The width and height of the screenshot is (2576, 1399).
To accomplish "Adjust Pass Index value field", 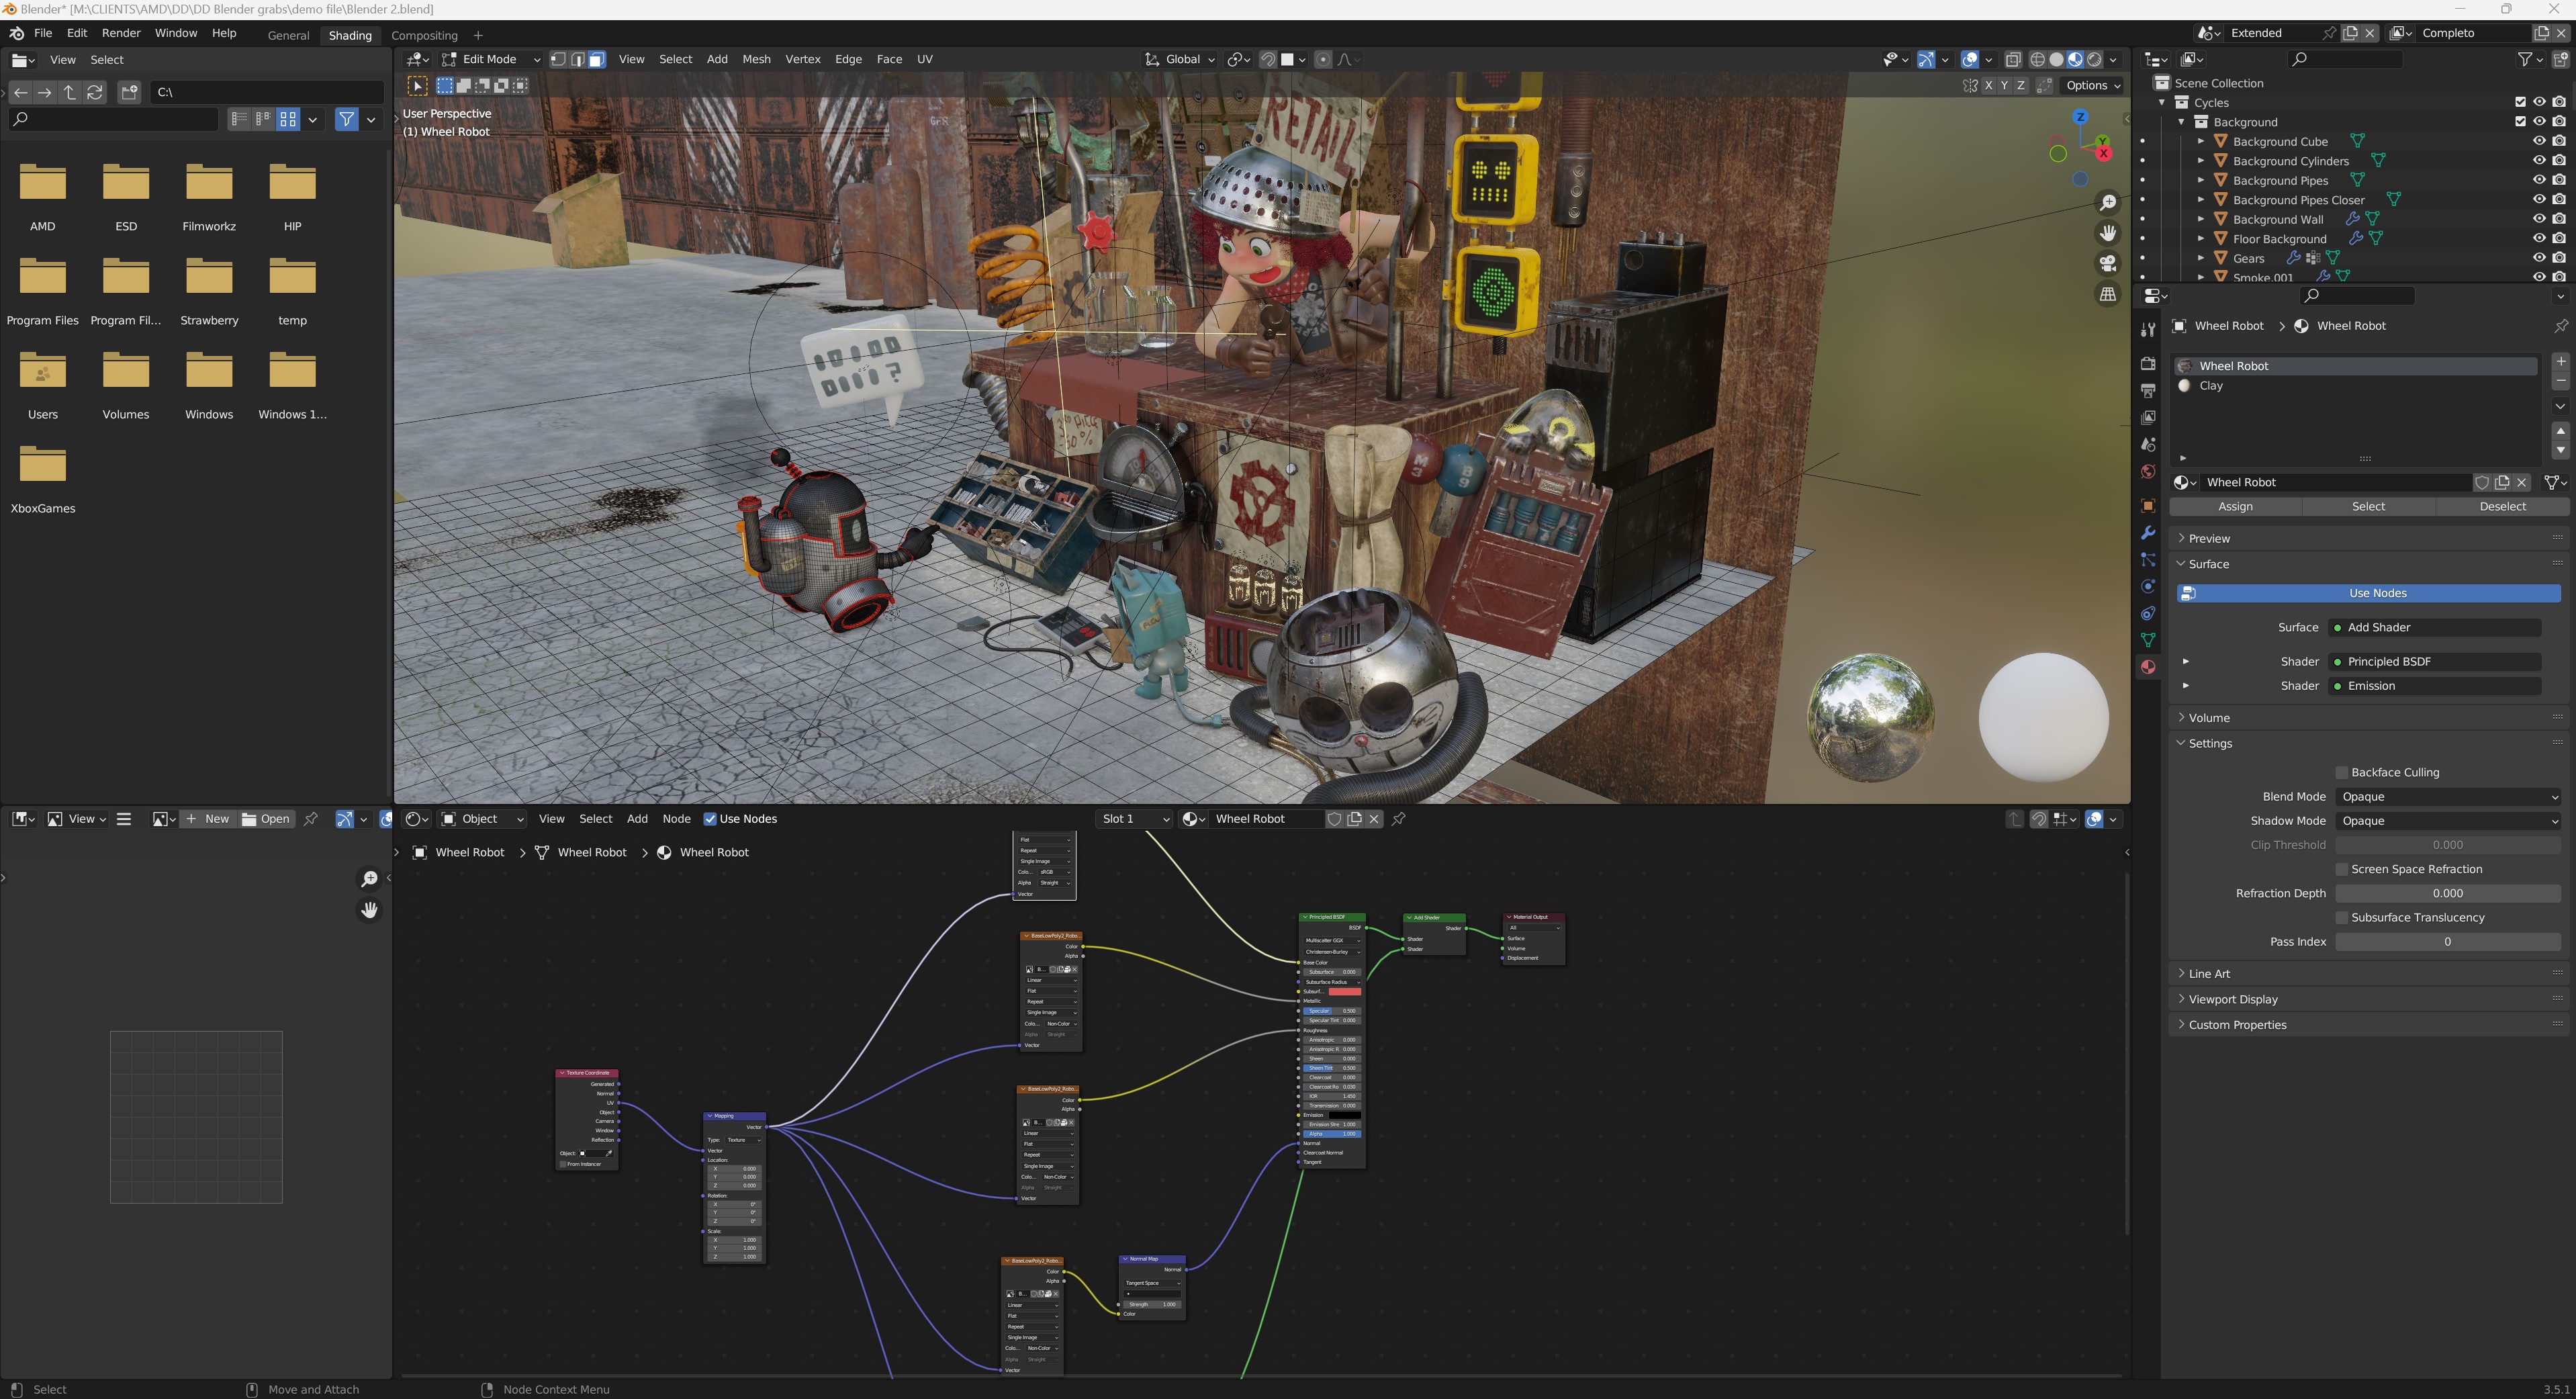I will coord(2448,942).
